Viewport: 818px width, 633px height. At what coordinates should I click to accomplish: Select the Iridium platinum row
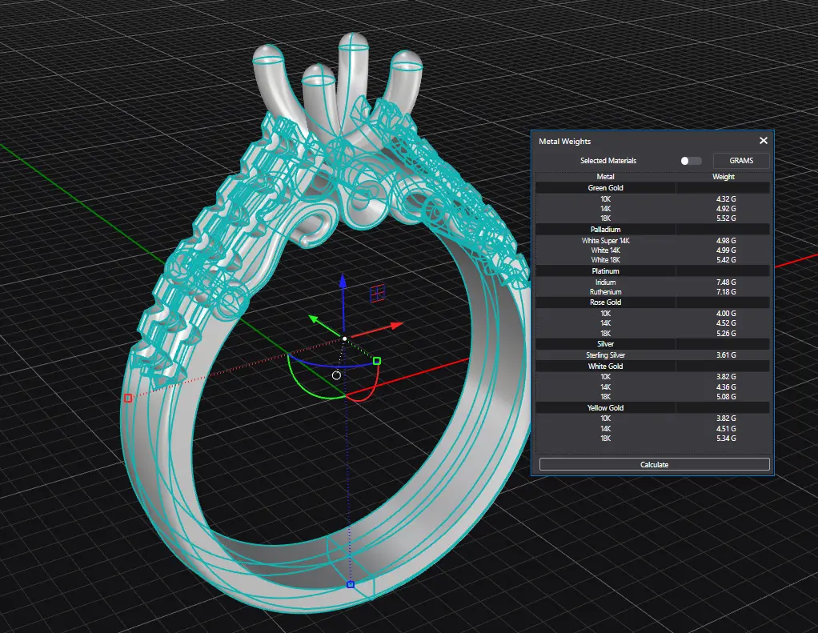click(x=605, y=282)
